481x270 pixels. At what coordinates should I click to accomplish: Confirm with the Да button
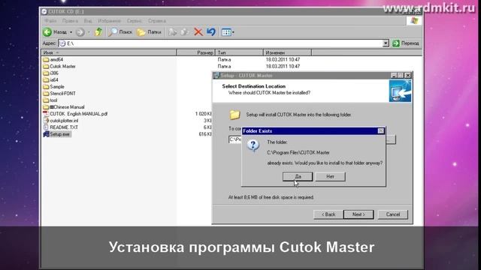click(298, 177)
